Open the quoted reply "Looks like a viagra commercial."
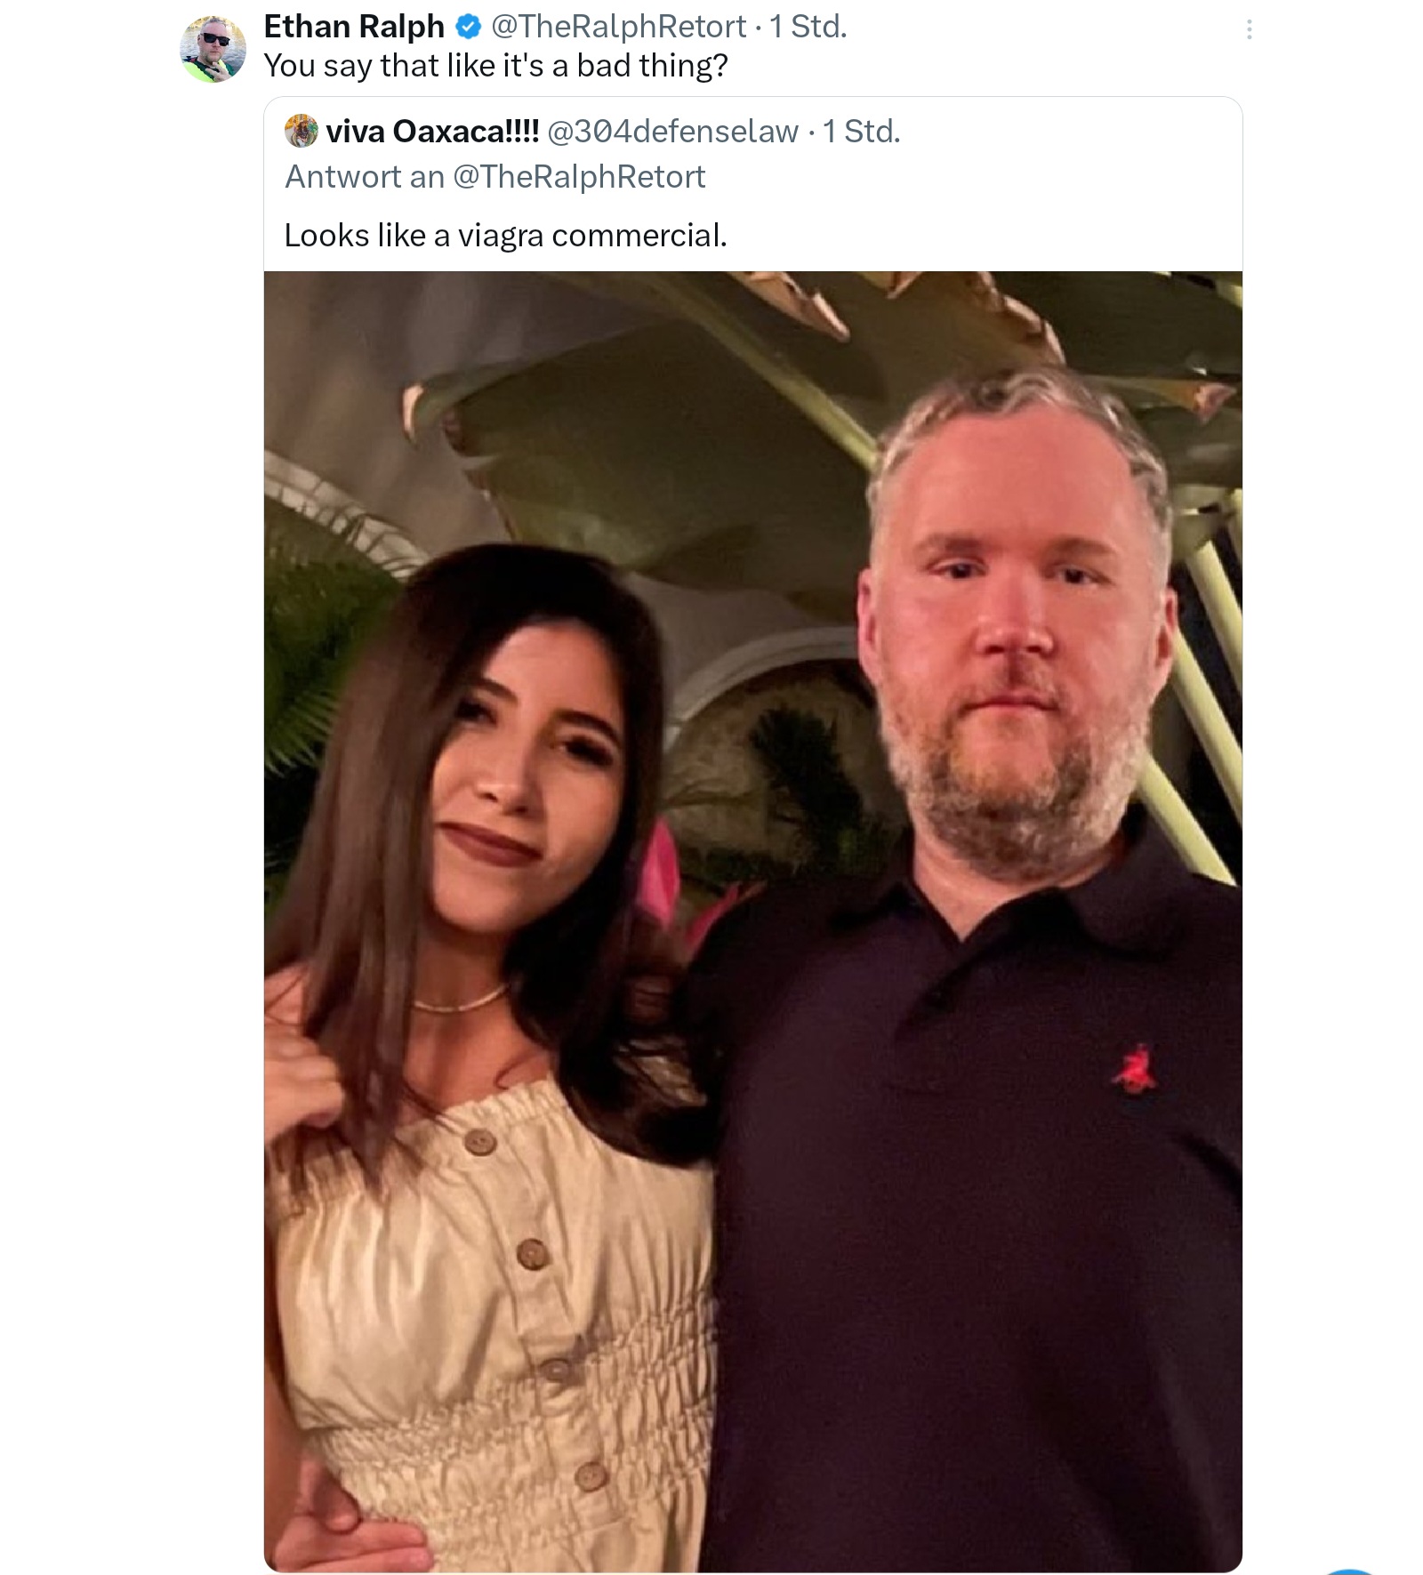The height and width of the screenshot is (1575, 1423). (505, 236)
